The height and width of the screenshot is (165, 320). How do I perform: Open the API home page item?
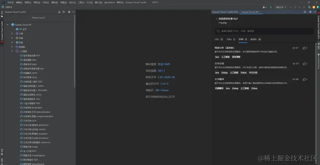coord(21,29)
